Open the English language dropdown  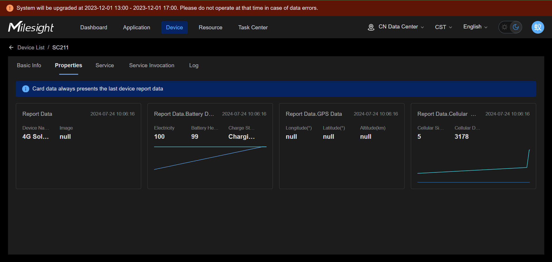[x=476, y=27]
